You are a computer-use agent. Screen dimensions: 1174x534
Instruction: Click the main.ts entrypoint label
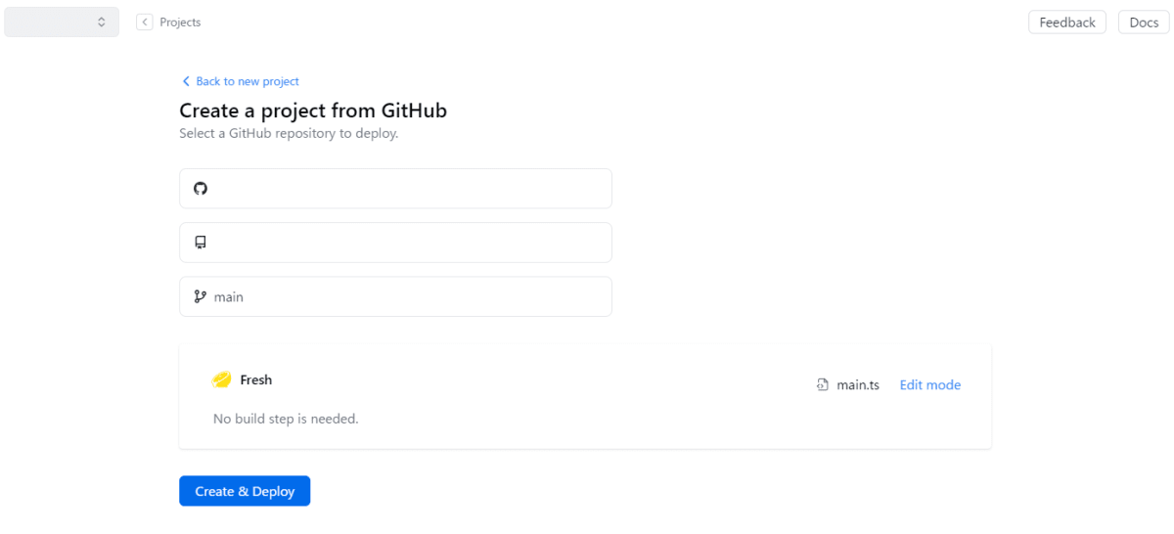pyautogui.click(x=858, y=385)
